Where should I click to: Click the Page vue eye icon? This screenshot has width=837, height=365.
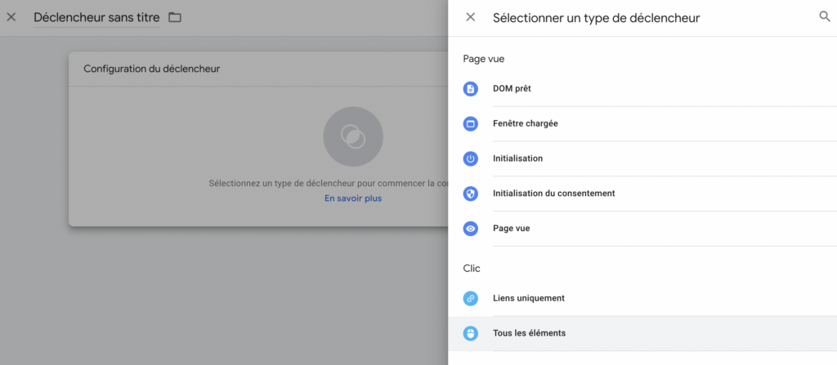tap(470, 229)
